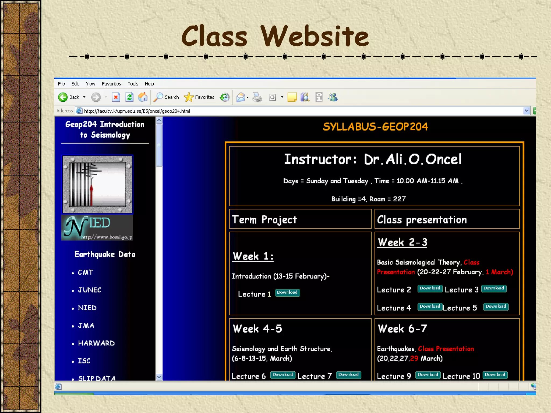Open the Messenger people icon
This screenshot has width=551, height=413.
333,97
